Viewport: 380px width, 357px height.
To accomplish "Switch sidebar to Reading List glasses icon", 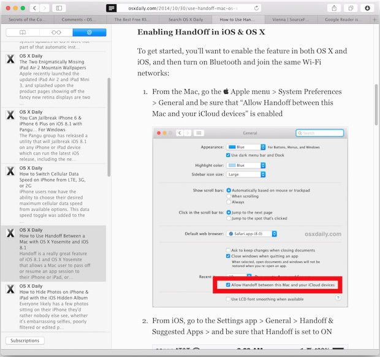I will pos(56,33).
